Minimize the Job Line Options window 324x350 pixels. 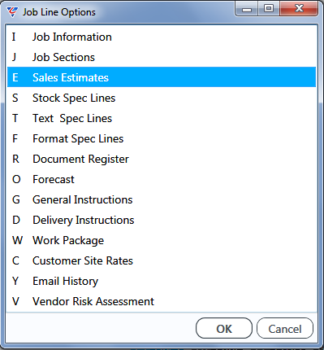pyautogui.click(x=247, y=9)
